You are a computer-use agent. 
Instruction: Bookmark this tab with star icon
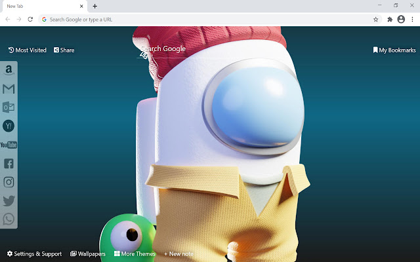[x=376, y=19]
